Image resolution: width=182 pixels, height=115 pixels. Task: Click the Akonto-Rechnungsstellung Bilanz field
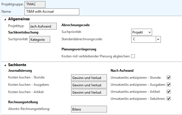(x=88, y=109)
